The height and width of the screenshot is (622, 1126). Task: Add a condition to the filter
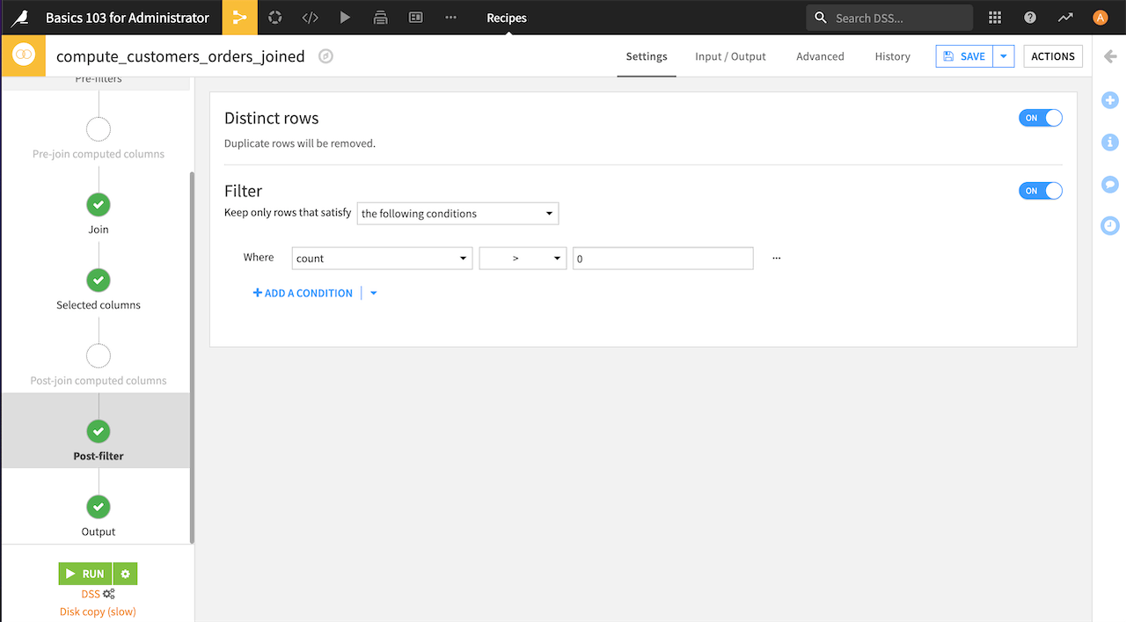point(303,292)
